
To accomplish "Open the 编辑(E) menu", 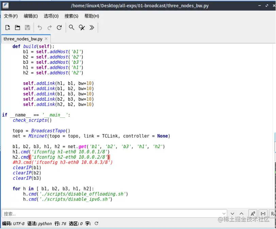I will [31, 16].
